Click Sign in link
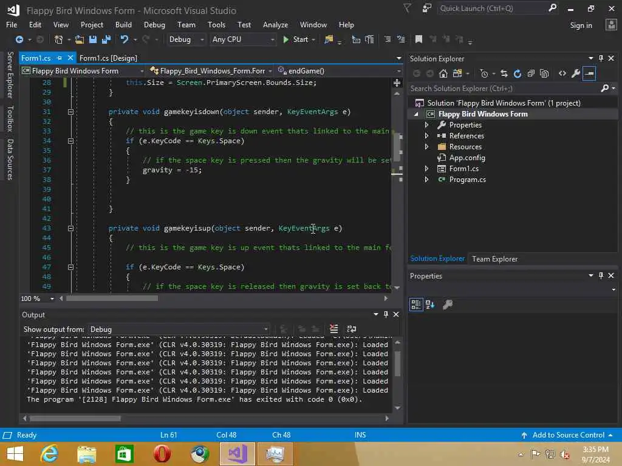622x466 pixels. (x=581, y=25)
